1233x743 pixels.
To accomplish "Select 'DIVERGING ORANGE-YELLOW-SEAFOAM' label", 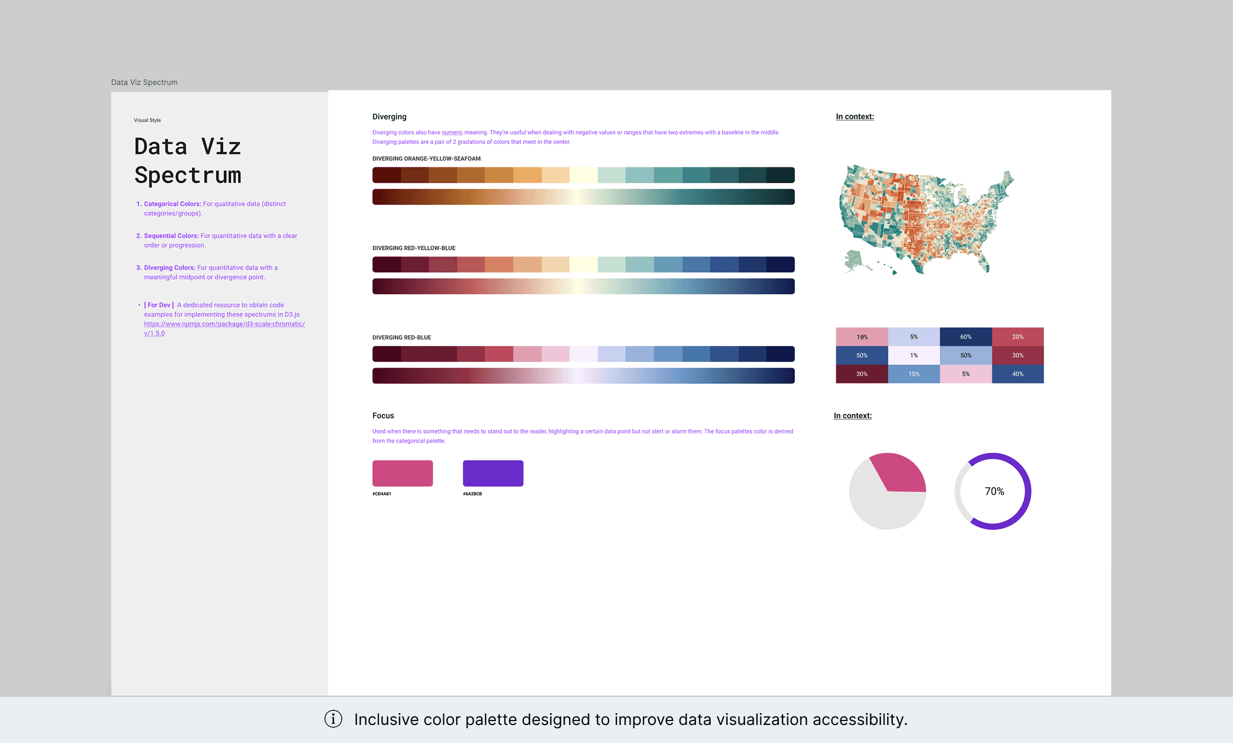I will pyautogui.click(x=426, y=158).
